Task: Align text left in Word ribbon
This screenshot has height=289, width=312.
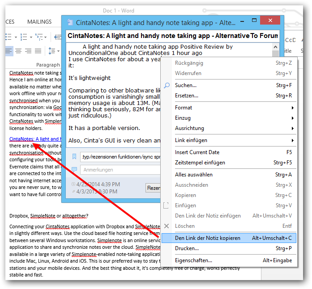Action: tap(9, 51)
